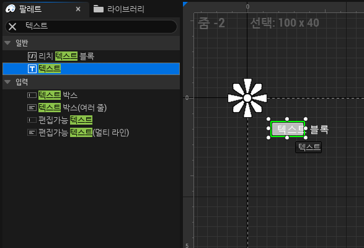364x248 pixels.
Task: Click the text box icon
Action: tap(32, 95)
